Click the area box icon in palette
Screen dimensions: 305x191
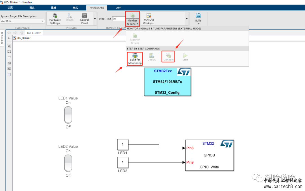[x=9, y=75]
